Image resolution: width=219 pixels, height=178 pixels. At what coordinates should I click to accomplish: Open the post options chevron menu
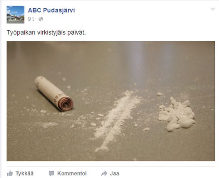coord(213,9)
